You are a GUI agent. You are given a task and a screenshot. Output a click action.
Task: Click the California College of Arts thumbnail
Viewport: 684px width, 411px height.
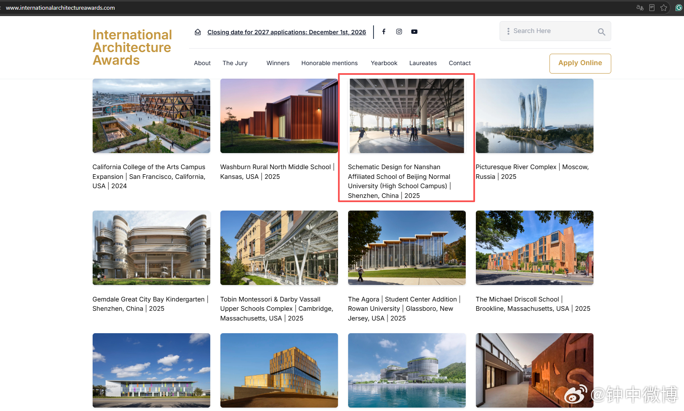[x=151, y=116]
